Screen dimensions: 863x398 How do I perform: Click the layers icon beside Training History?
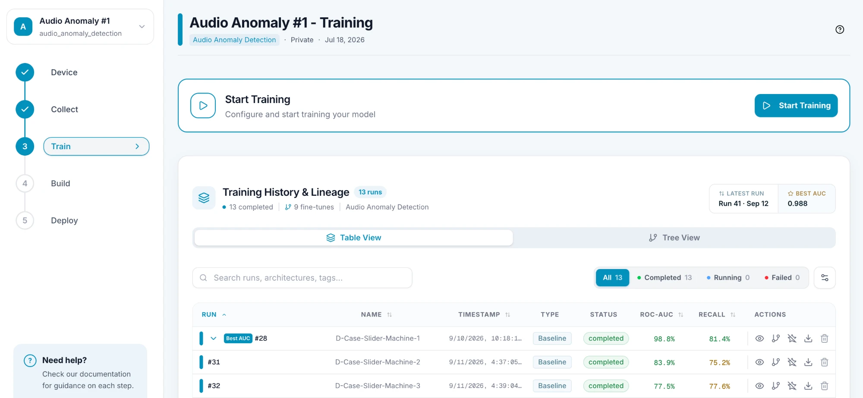coord(204,198)
